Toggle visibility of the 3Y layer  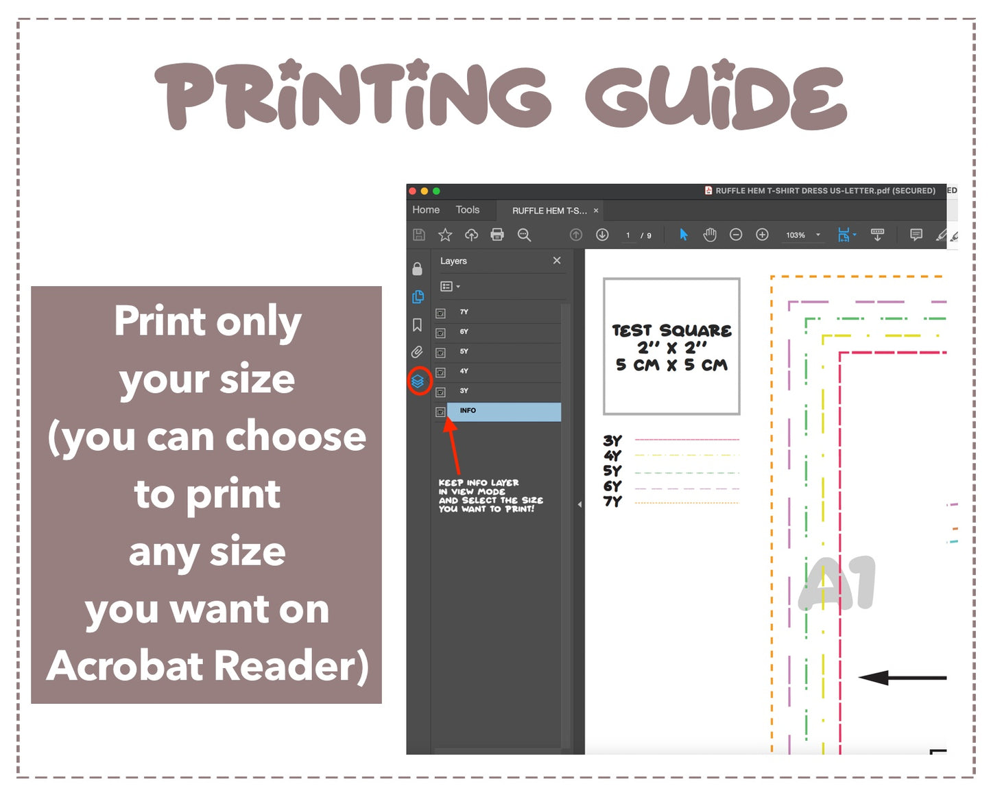(440, 392)
